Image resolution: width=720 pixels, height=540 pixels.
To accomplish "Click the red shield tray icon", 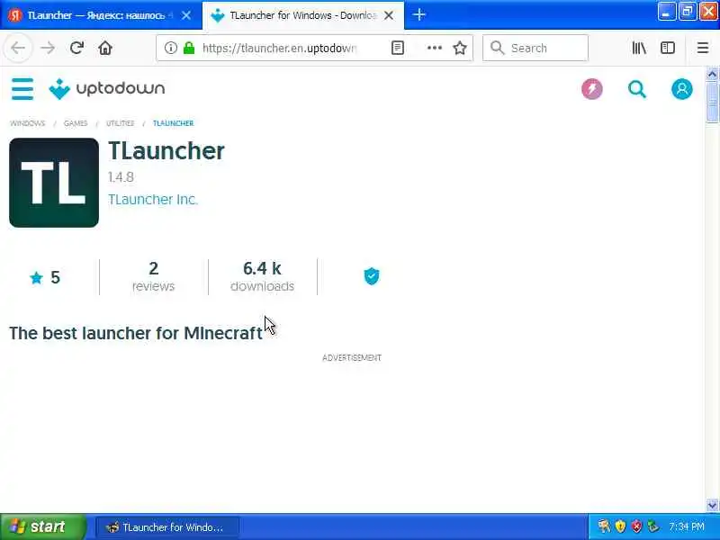I will coord(636,526).
